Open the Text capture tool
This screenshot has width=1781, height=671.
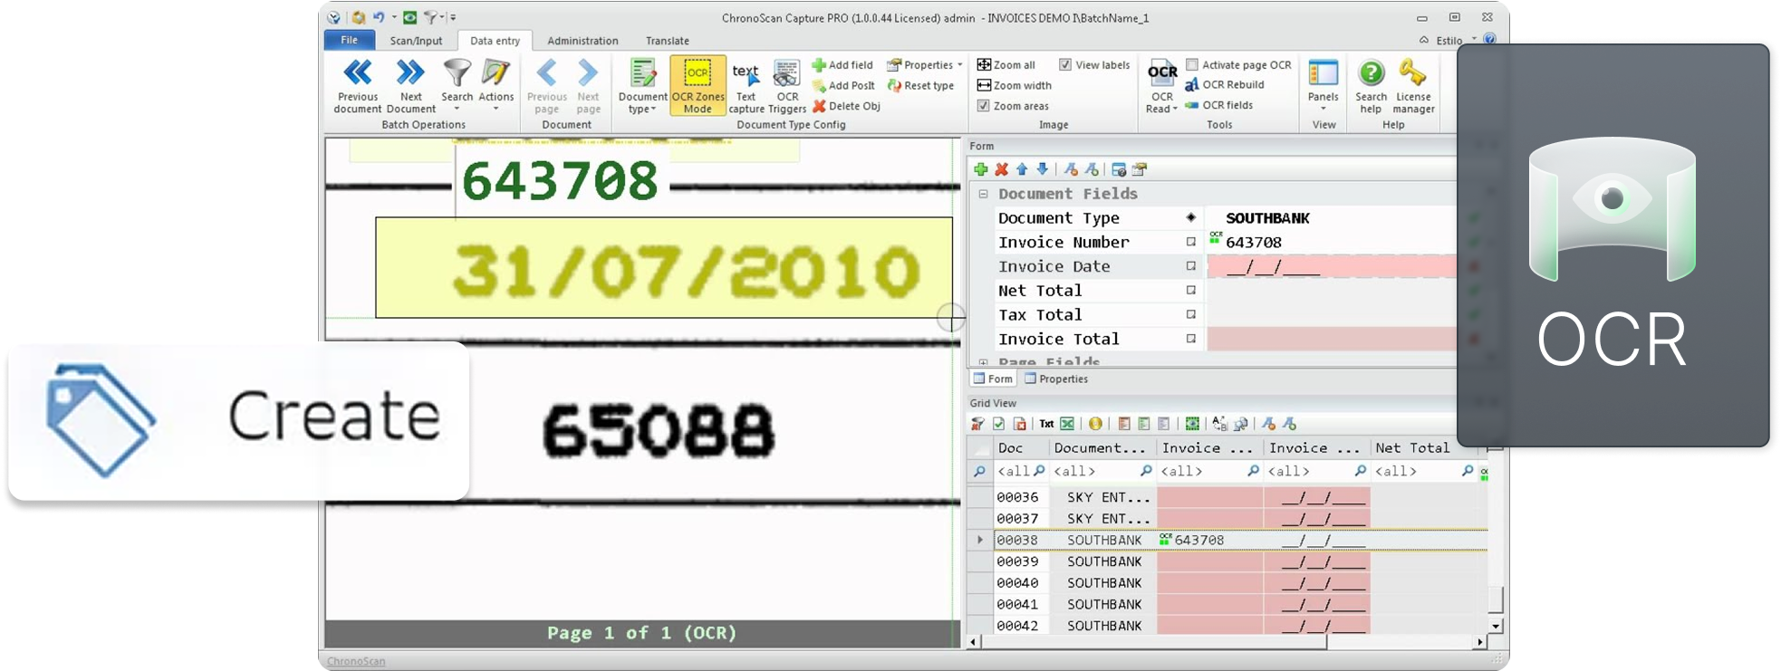(x=746, y=85)
